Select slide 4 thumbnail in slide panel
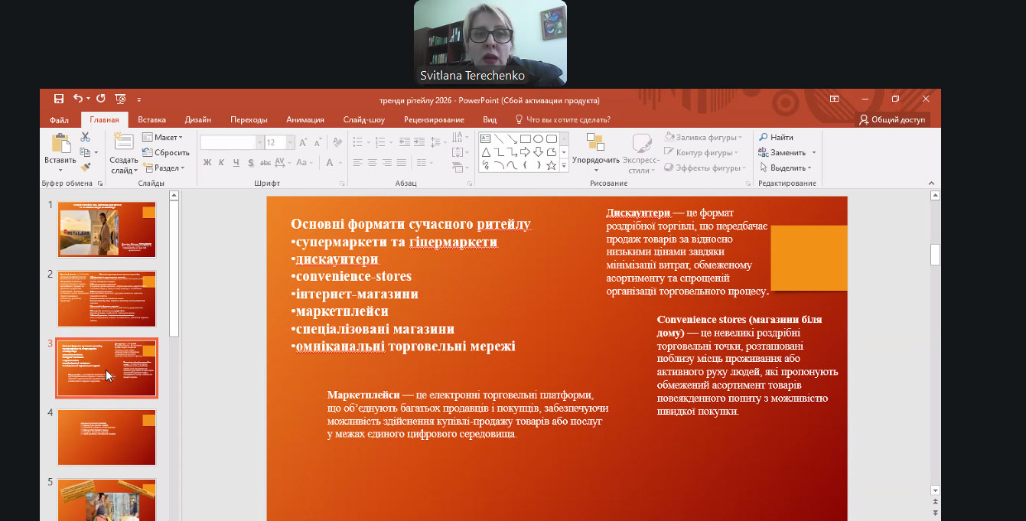This screenshot has width=1026, height=521. coord(106,437)
